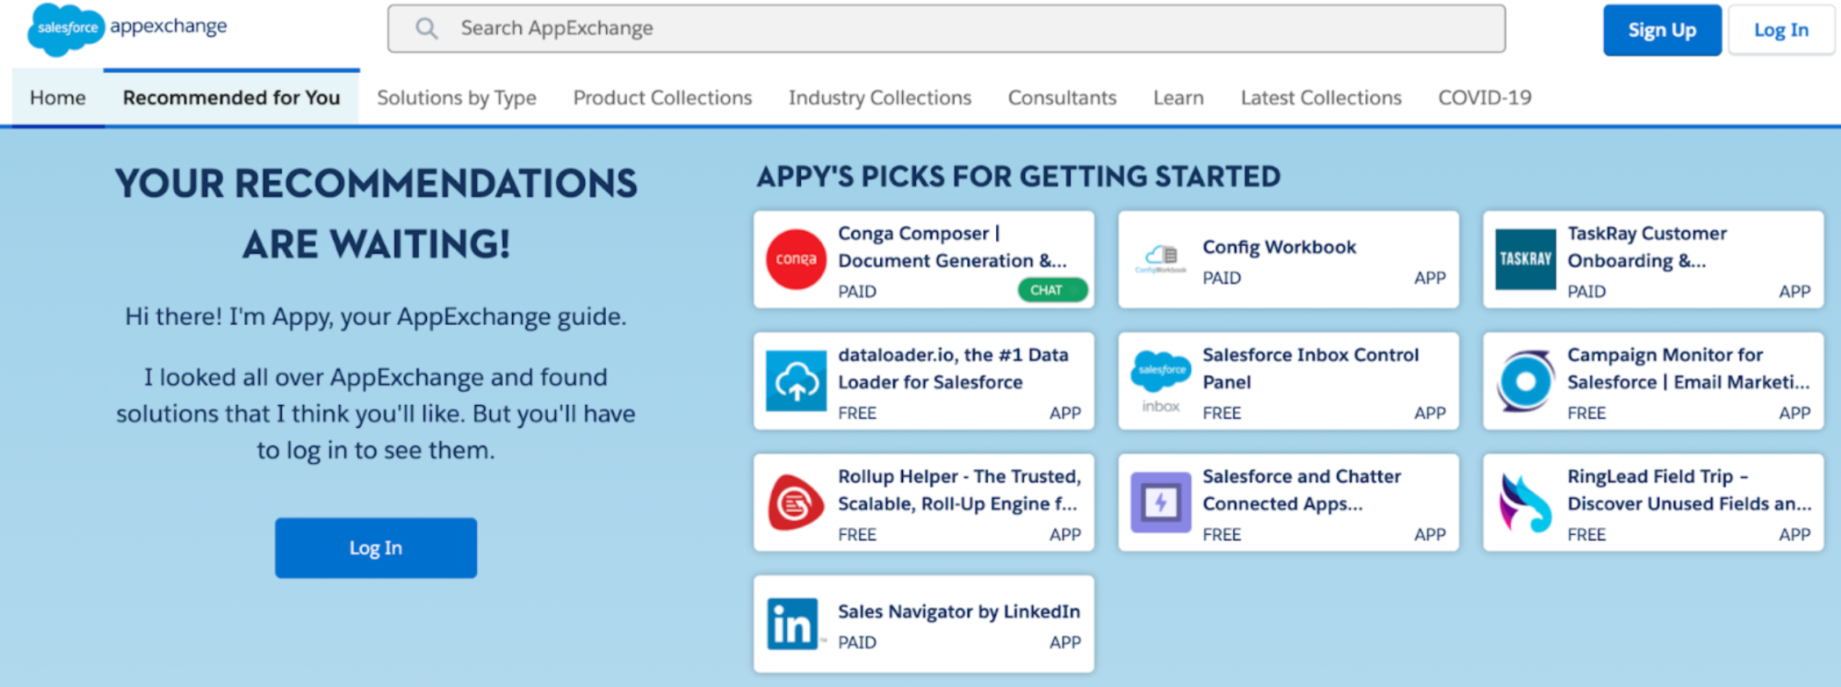Click the green CHAT badge on Conga
Image resolution: width=1841 pixels, height=687 pixels.
(1052, 290)
